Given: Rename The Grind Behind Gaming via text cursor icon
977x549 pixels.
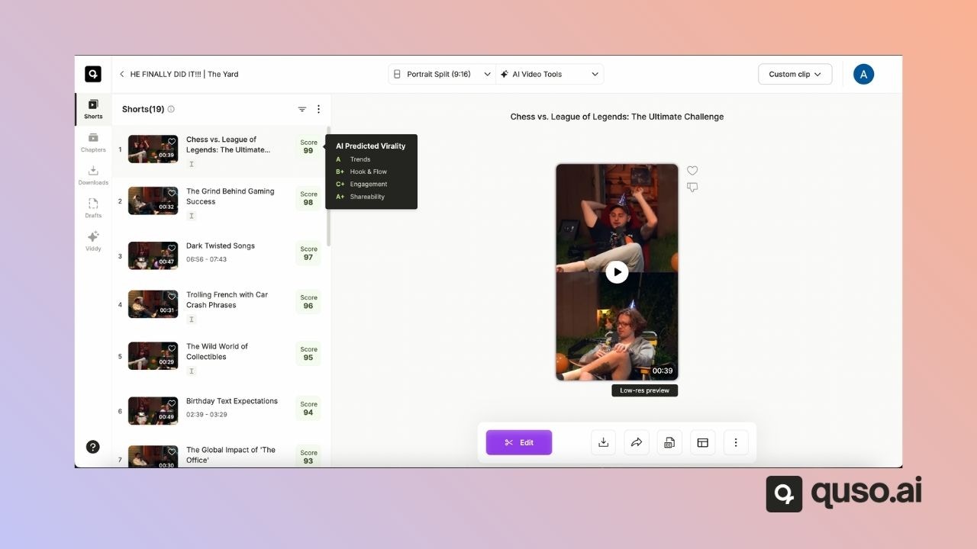Looking at the screenshot, I should (192, 216).
